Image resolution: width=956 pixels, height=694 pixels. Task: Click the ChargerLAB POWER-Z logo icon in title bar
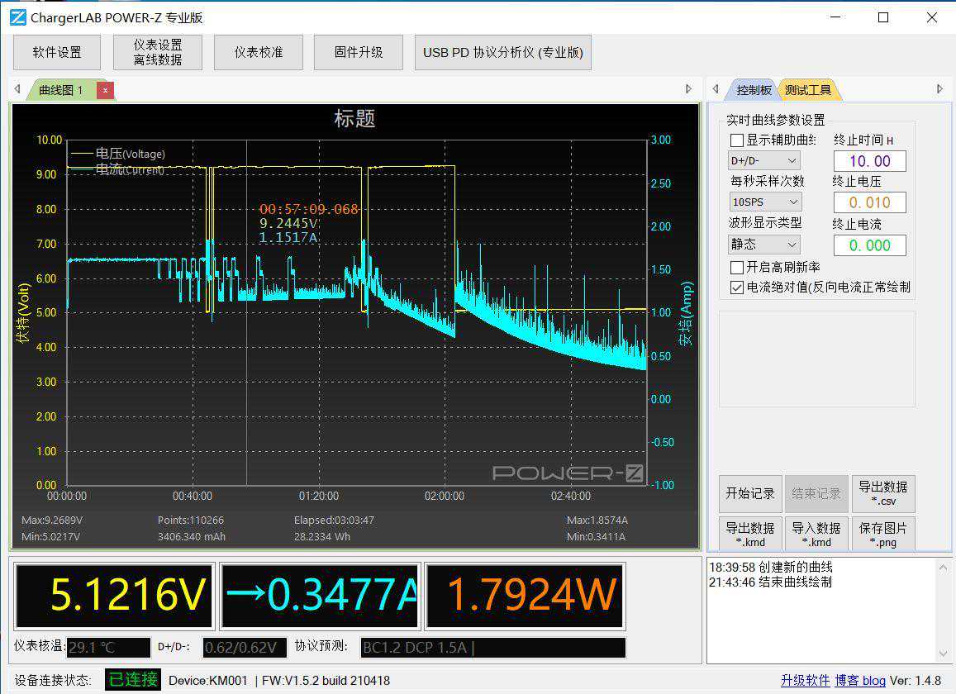pyautogui.click(x=17, y=17)
